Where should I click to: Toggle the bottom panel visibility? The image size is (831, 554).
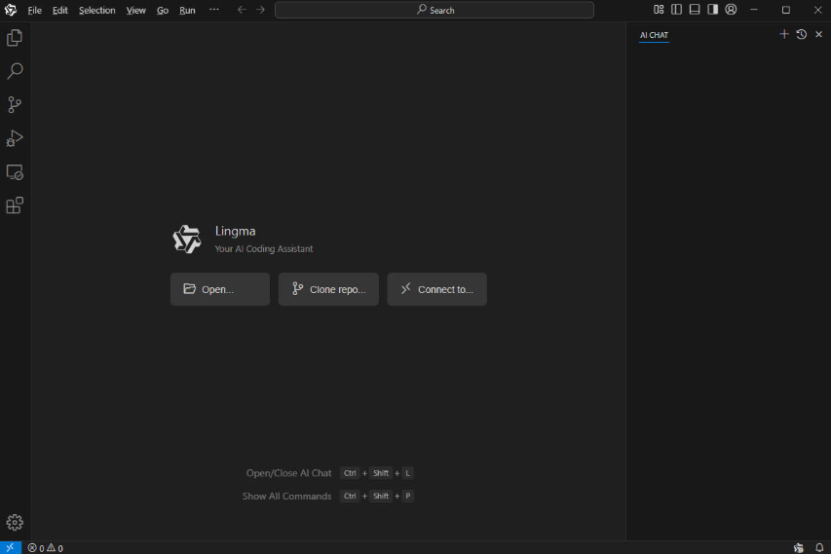point(695,10)
